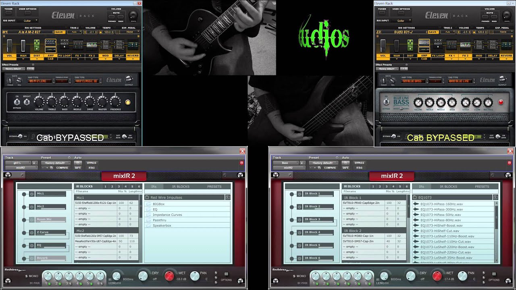Select the DELAY device in the left Eleven Rack
Image resolution: width=516 pixels, height=290 pixels.
point(119,45)
